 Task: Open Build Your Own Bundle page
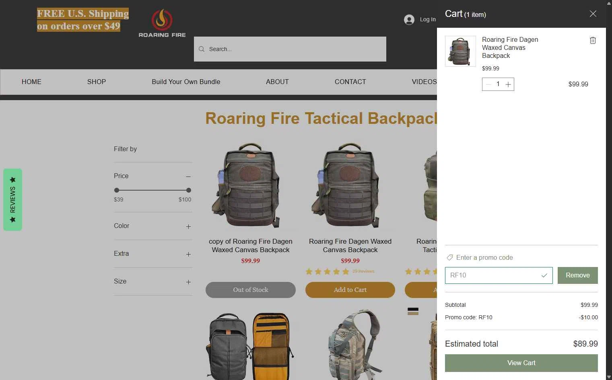(186, 82)
